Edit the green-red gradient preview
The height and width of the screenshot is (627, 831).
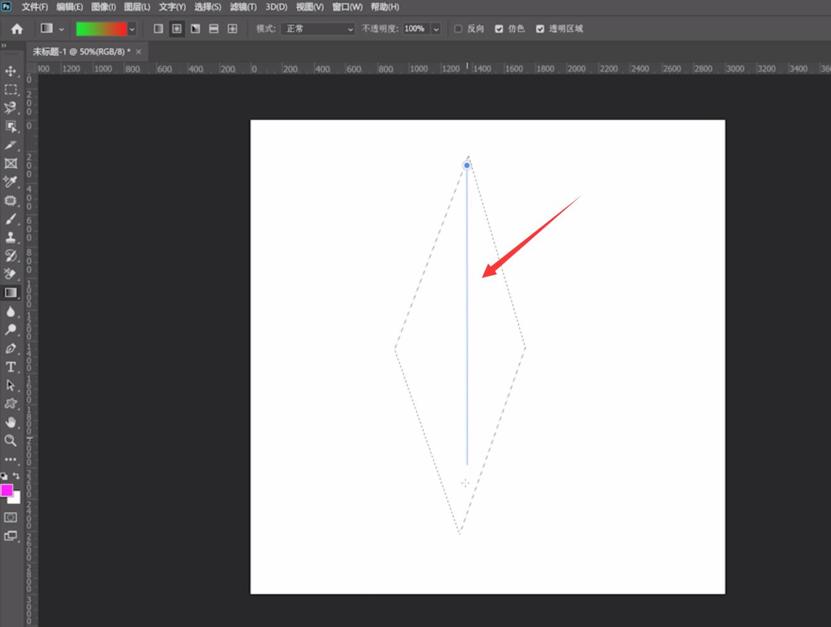101,29
